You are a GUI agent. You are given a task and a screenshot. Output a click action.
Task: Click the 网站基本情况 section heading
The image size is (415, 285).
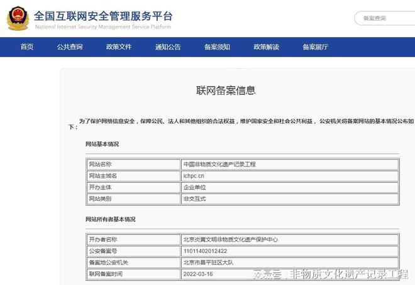[102, 144]
